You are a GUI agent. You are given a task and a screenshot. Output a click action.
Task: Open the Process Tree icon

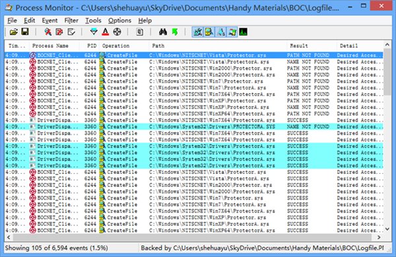pyautogui.click(x=140, y=32)
